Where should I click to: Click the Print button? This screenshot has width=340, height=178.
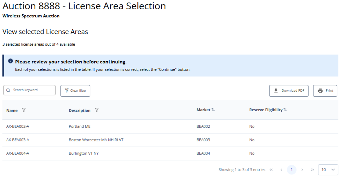pos(325,91)
